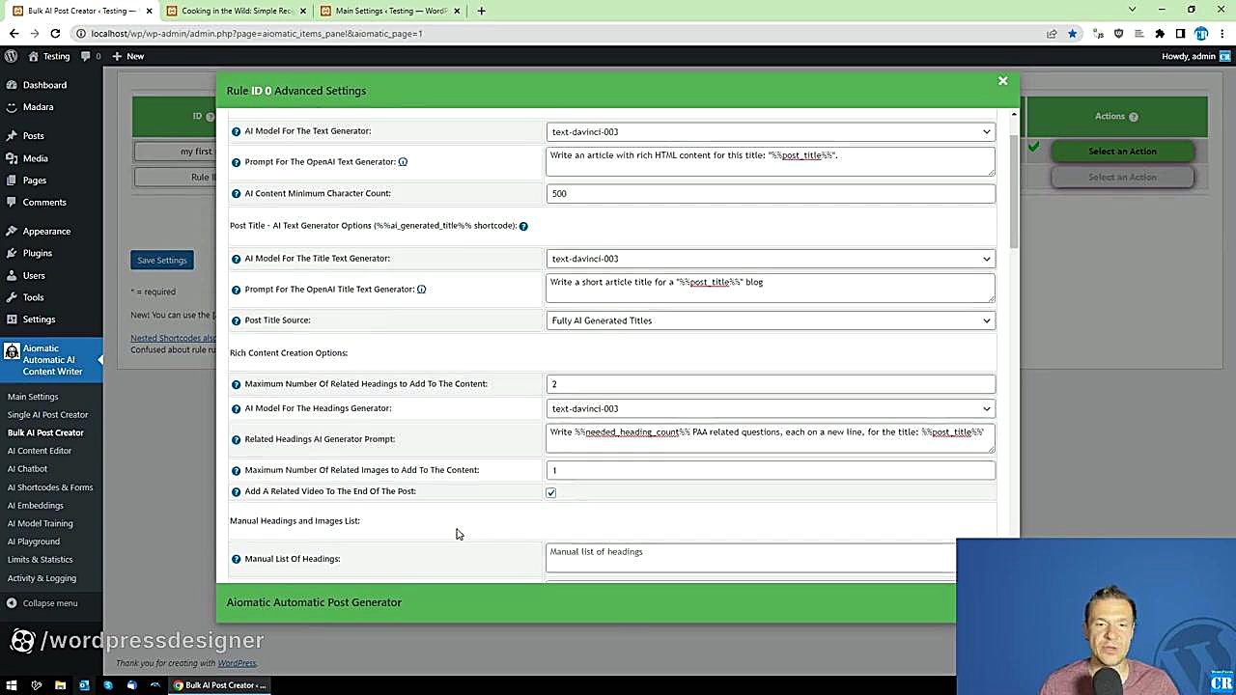The width and height of the screenshot is (1236, 695).
Task: Open the Windows Start menu
Action: (12, 685)
